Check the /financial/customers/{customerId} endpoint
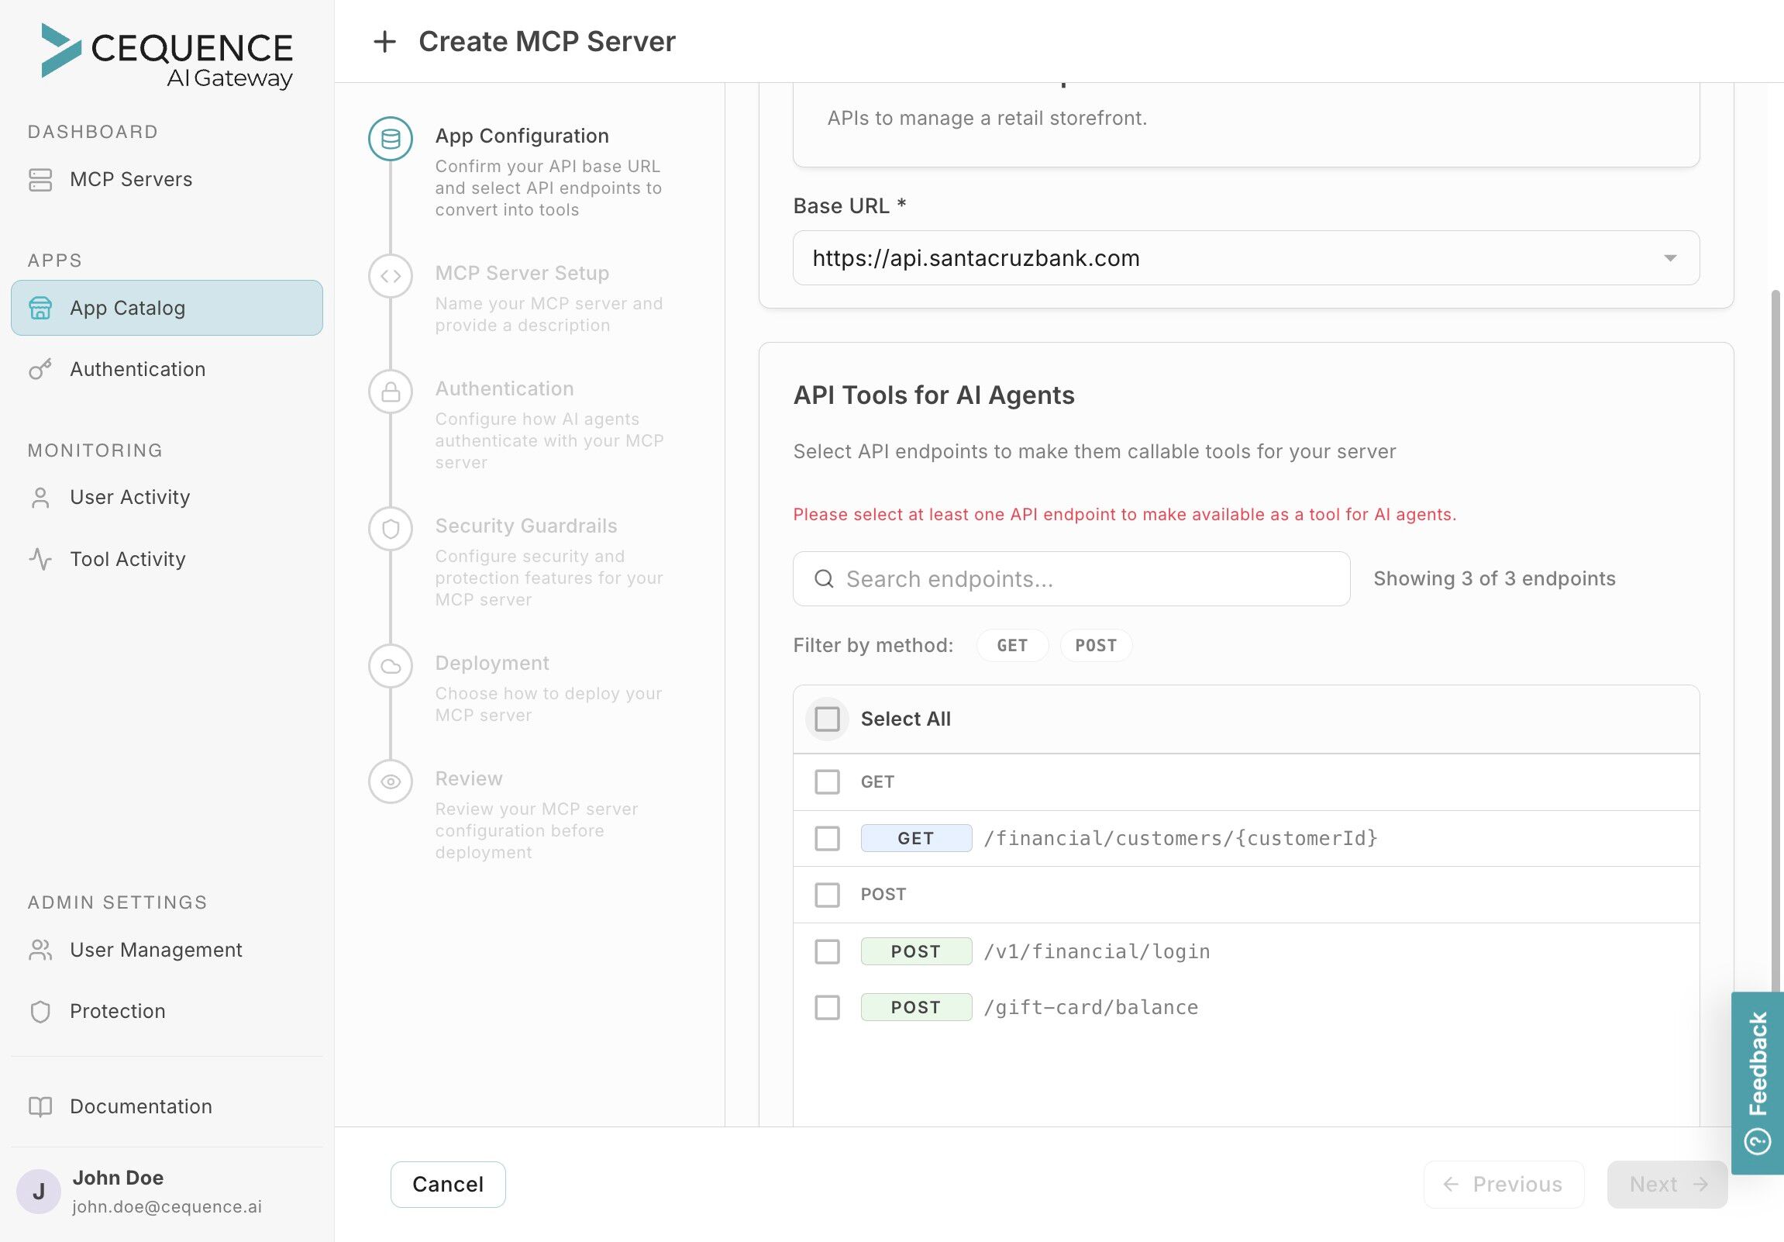The width and height of the screenshot is (1784, 1242). pos(827,839)
